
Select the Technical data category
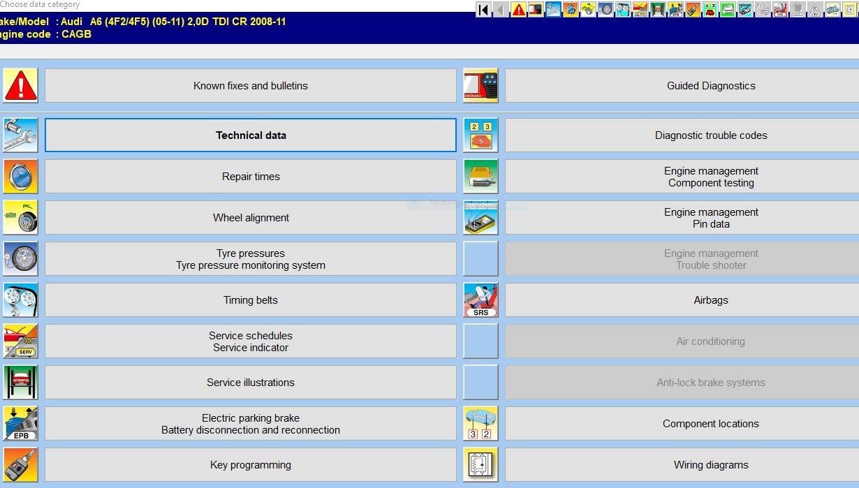click(x=251, y=135)
